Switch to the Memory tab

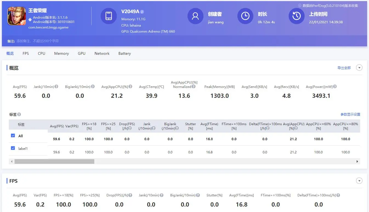pos(61,53)
